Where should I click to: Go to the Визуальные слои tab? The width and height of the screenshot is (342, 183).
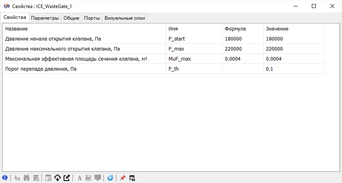[124, 18]
